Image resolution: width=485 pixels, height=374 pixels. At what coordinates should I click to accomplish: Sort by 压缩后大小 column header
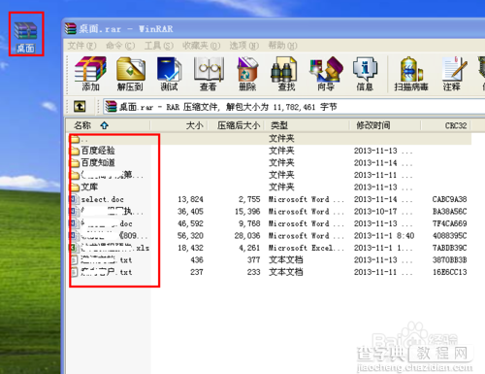[x=236, y=125]
